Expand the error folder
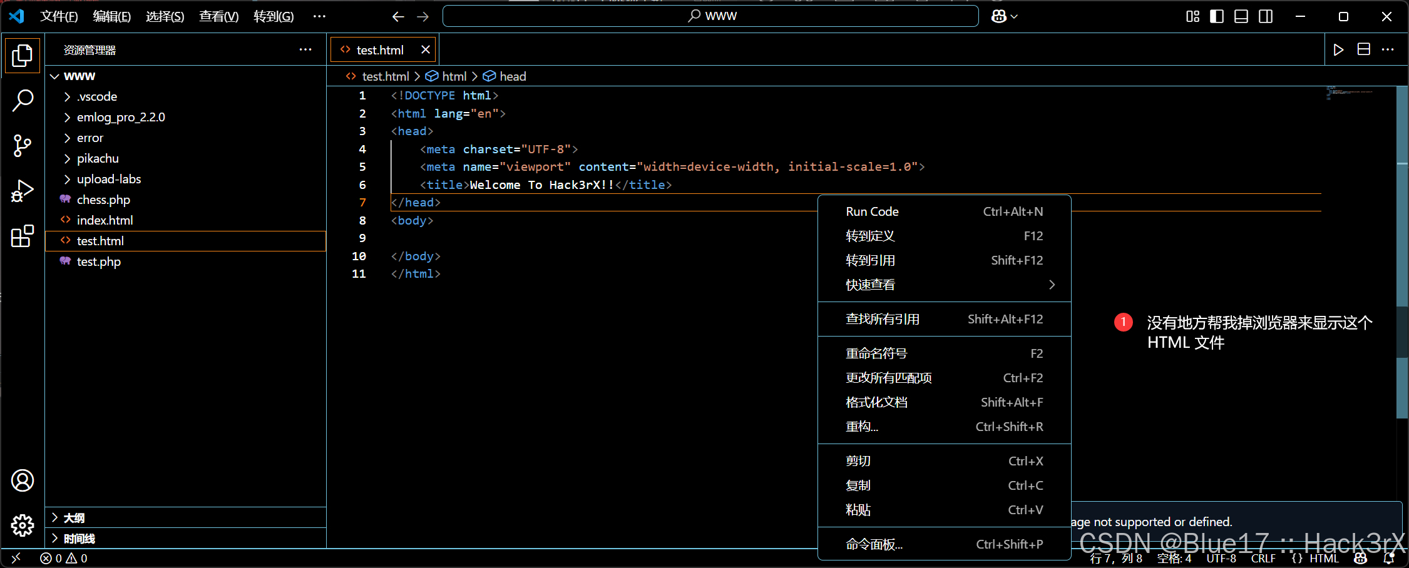The image size is (1409, 568). (x=186, y=138)
